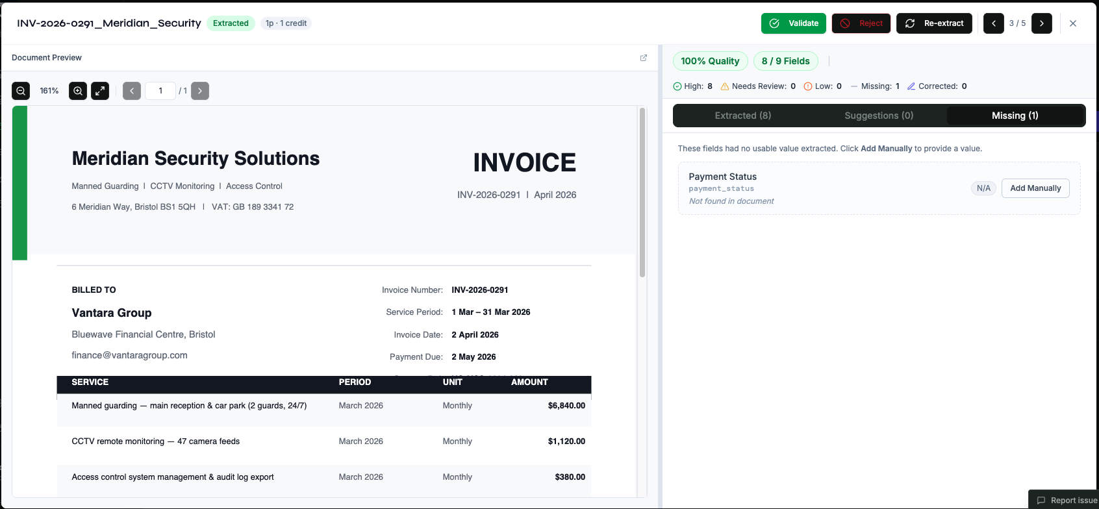Click the Corrected: 0 count
This screenshot has width=1099, height=509.
(937, 86)
